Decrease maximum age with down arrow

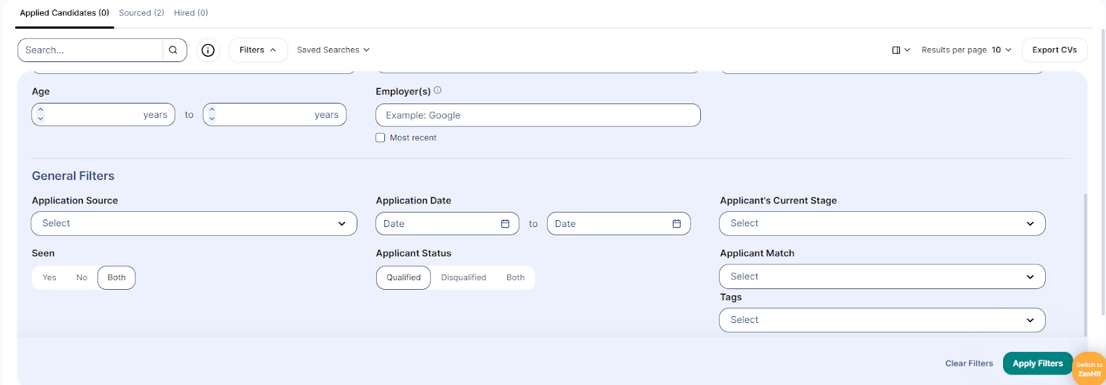point(212,119)
